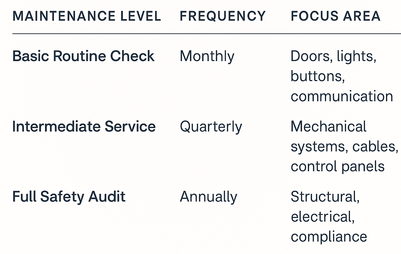Select the Basic Routine Check row title

tap(83, 56)
